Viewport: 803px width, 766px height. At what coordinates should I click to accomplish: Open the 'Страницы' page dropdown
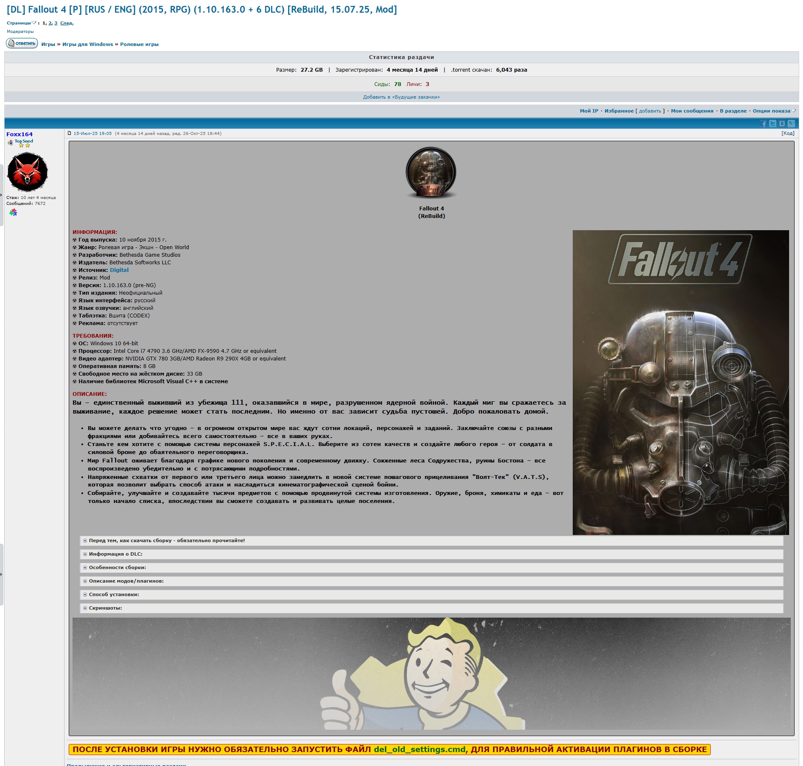point(22,23)
